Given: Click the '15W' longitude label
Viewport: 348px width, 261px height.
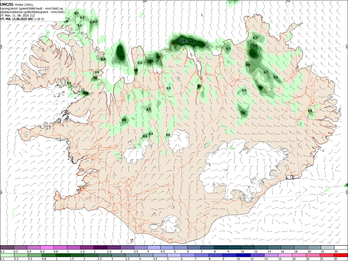Looking at the screenshot, I should point(288,1).
